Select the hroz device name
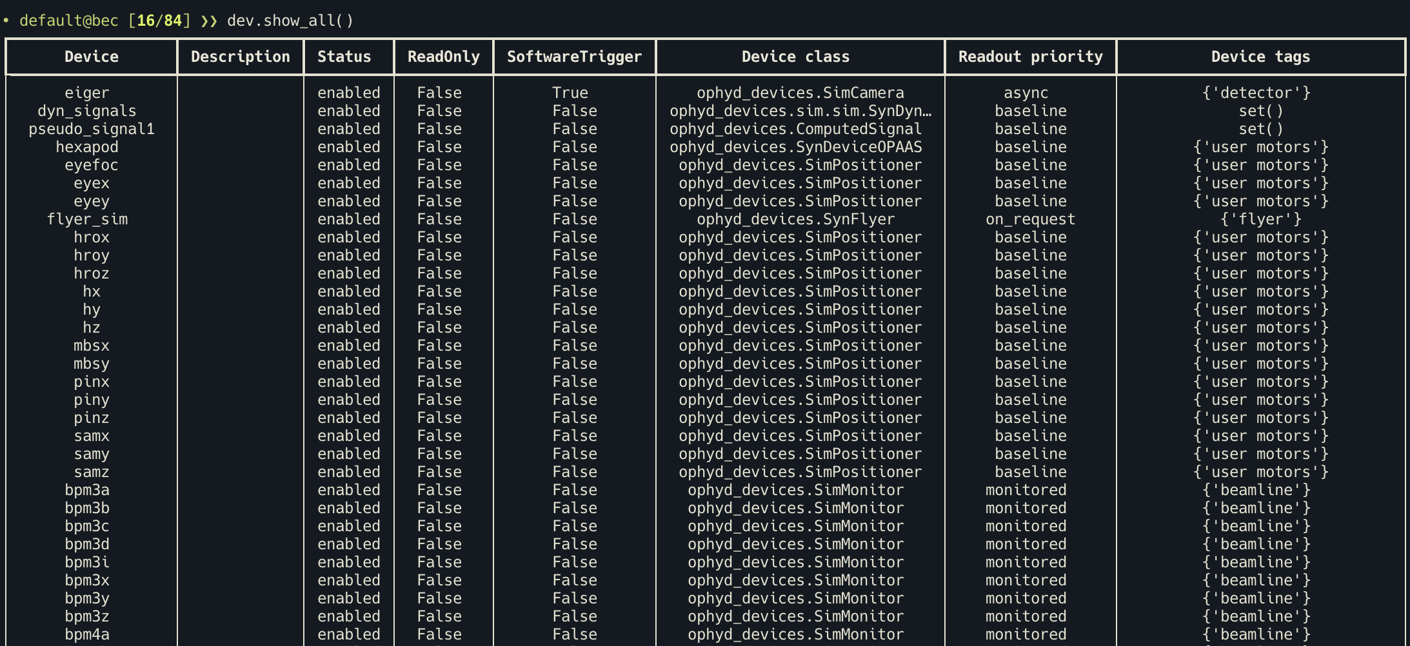 (x=92, y=273)
